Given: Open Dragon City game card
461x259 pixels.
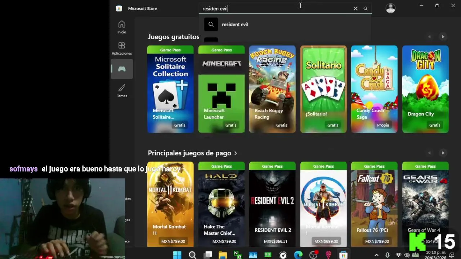Looking at the screenshot, I should click(x=425, y=89).
